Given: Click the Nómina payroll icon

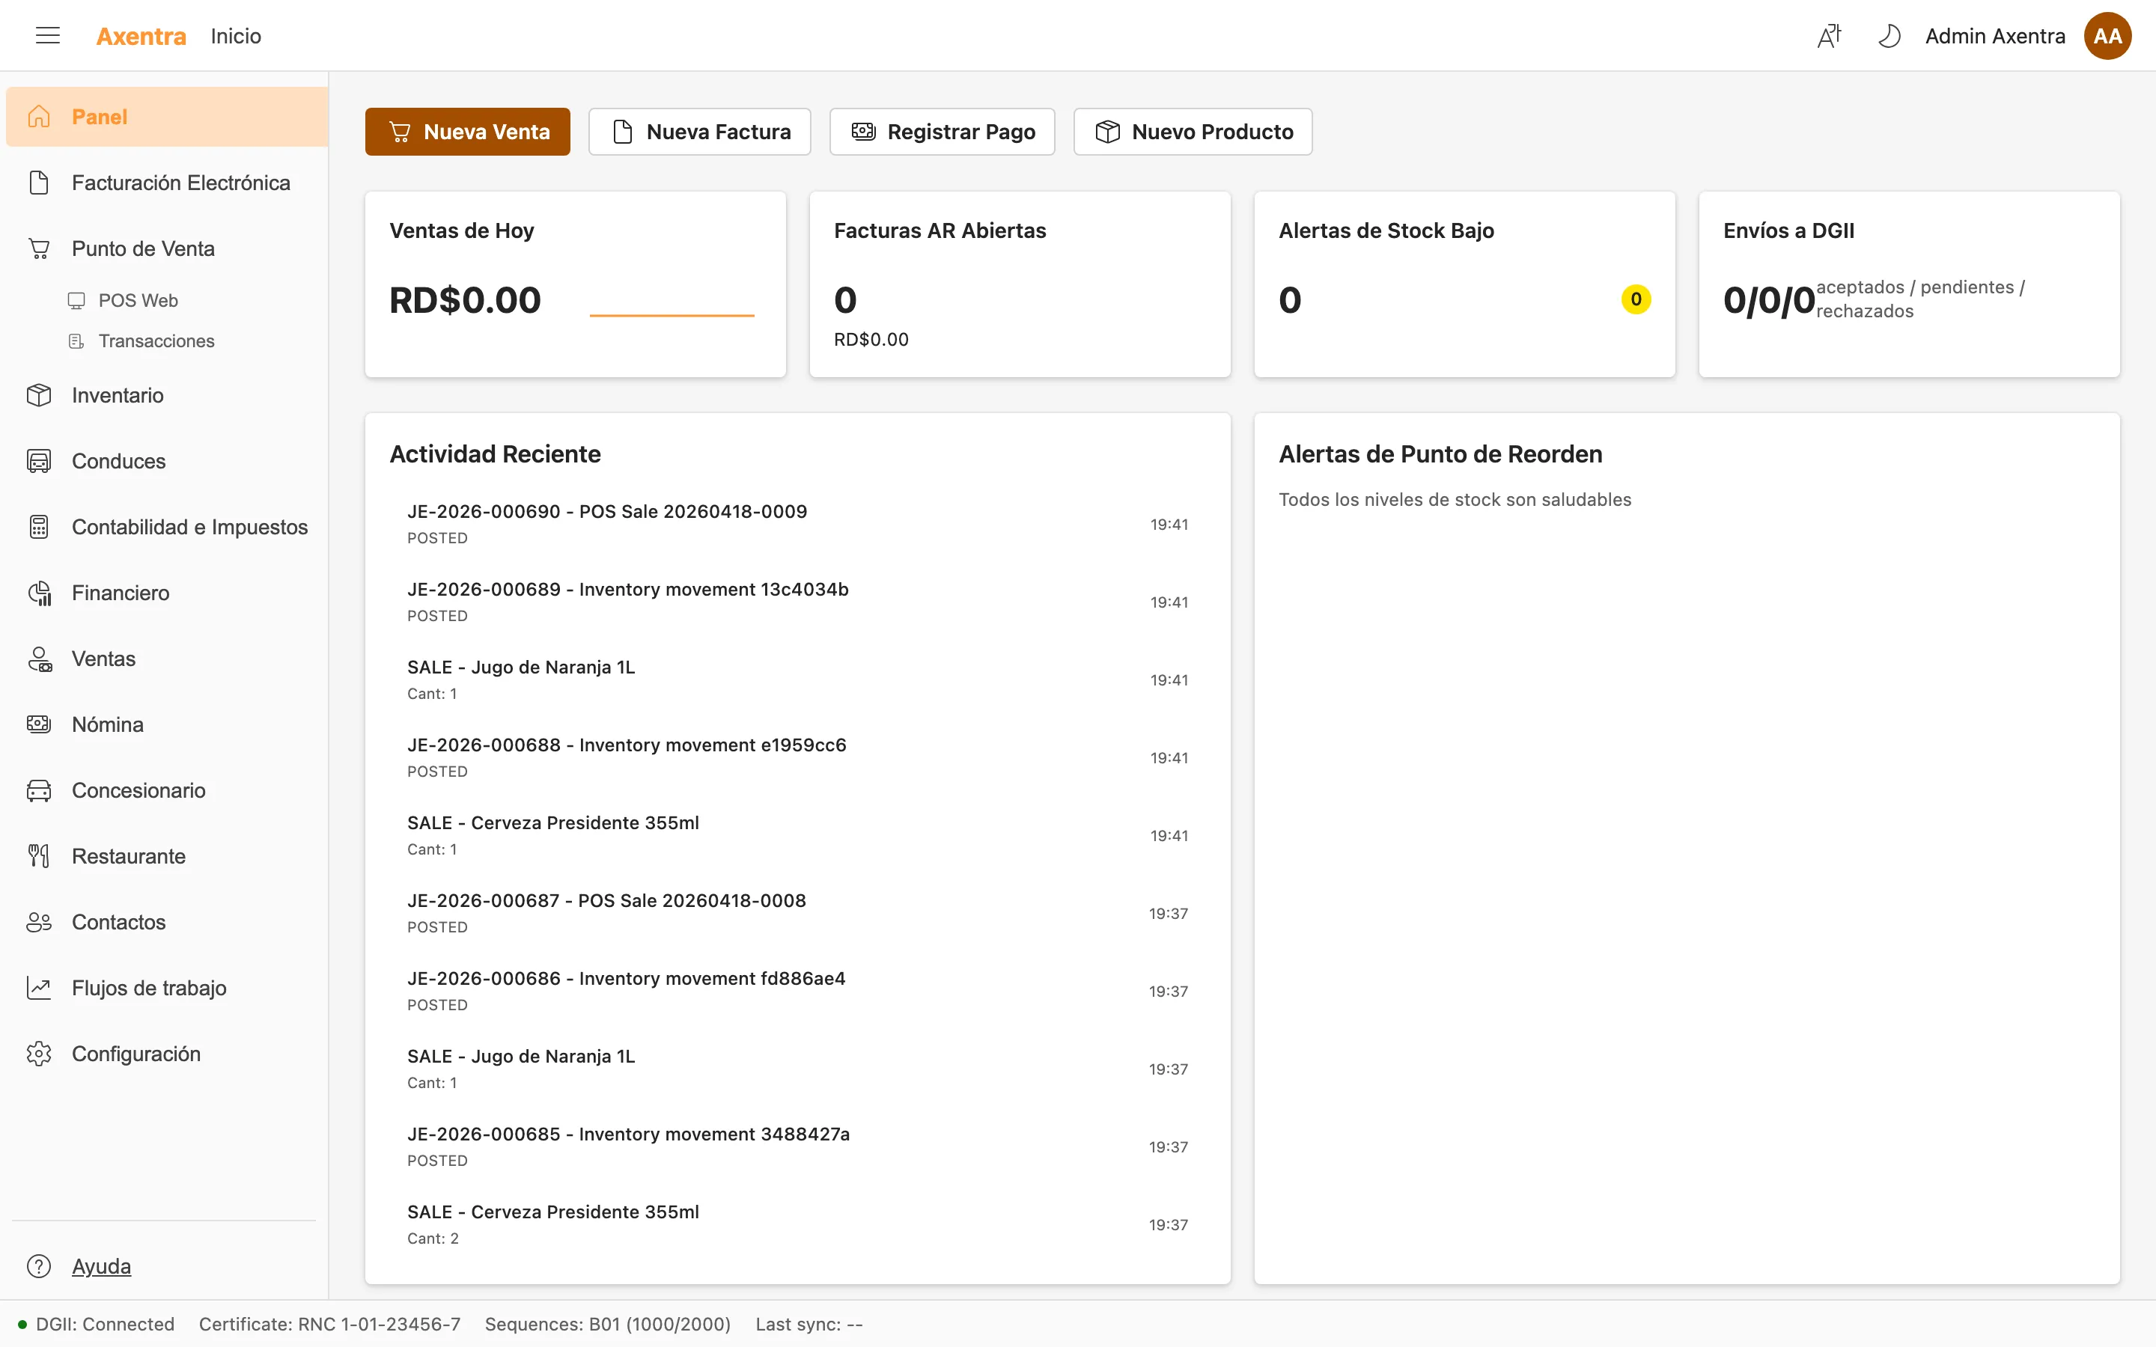Looking at the screenshot, I should coord(38,724).
